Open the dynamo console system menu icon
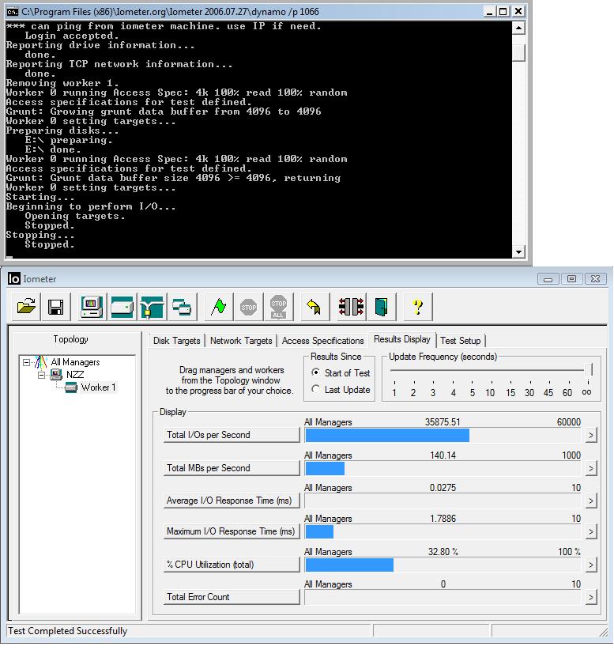 point(13,11)
